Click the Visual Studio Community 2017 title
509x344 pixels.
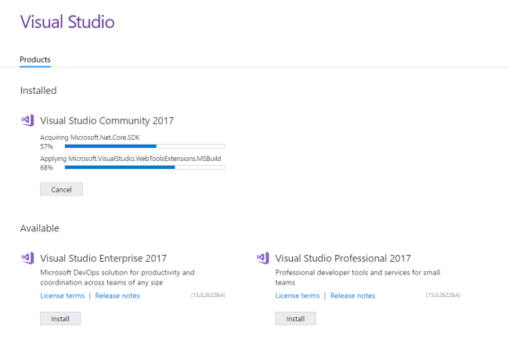[106, 120]
